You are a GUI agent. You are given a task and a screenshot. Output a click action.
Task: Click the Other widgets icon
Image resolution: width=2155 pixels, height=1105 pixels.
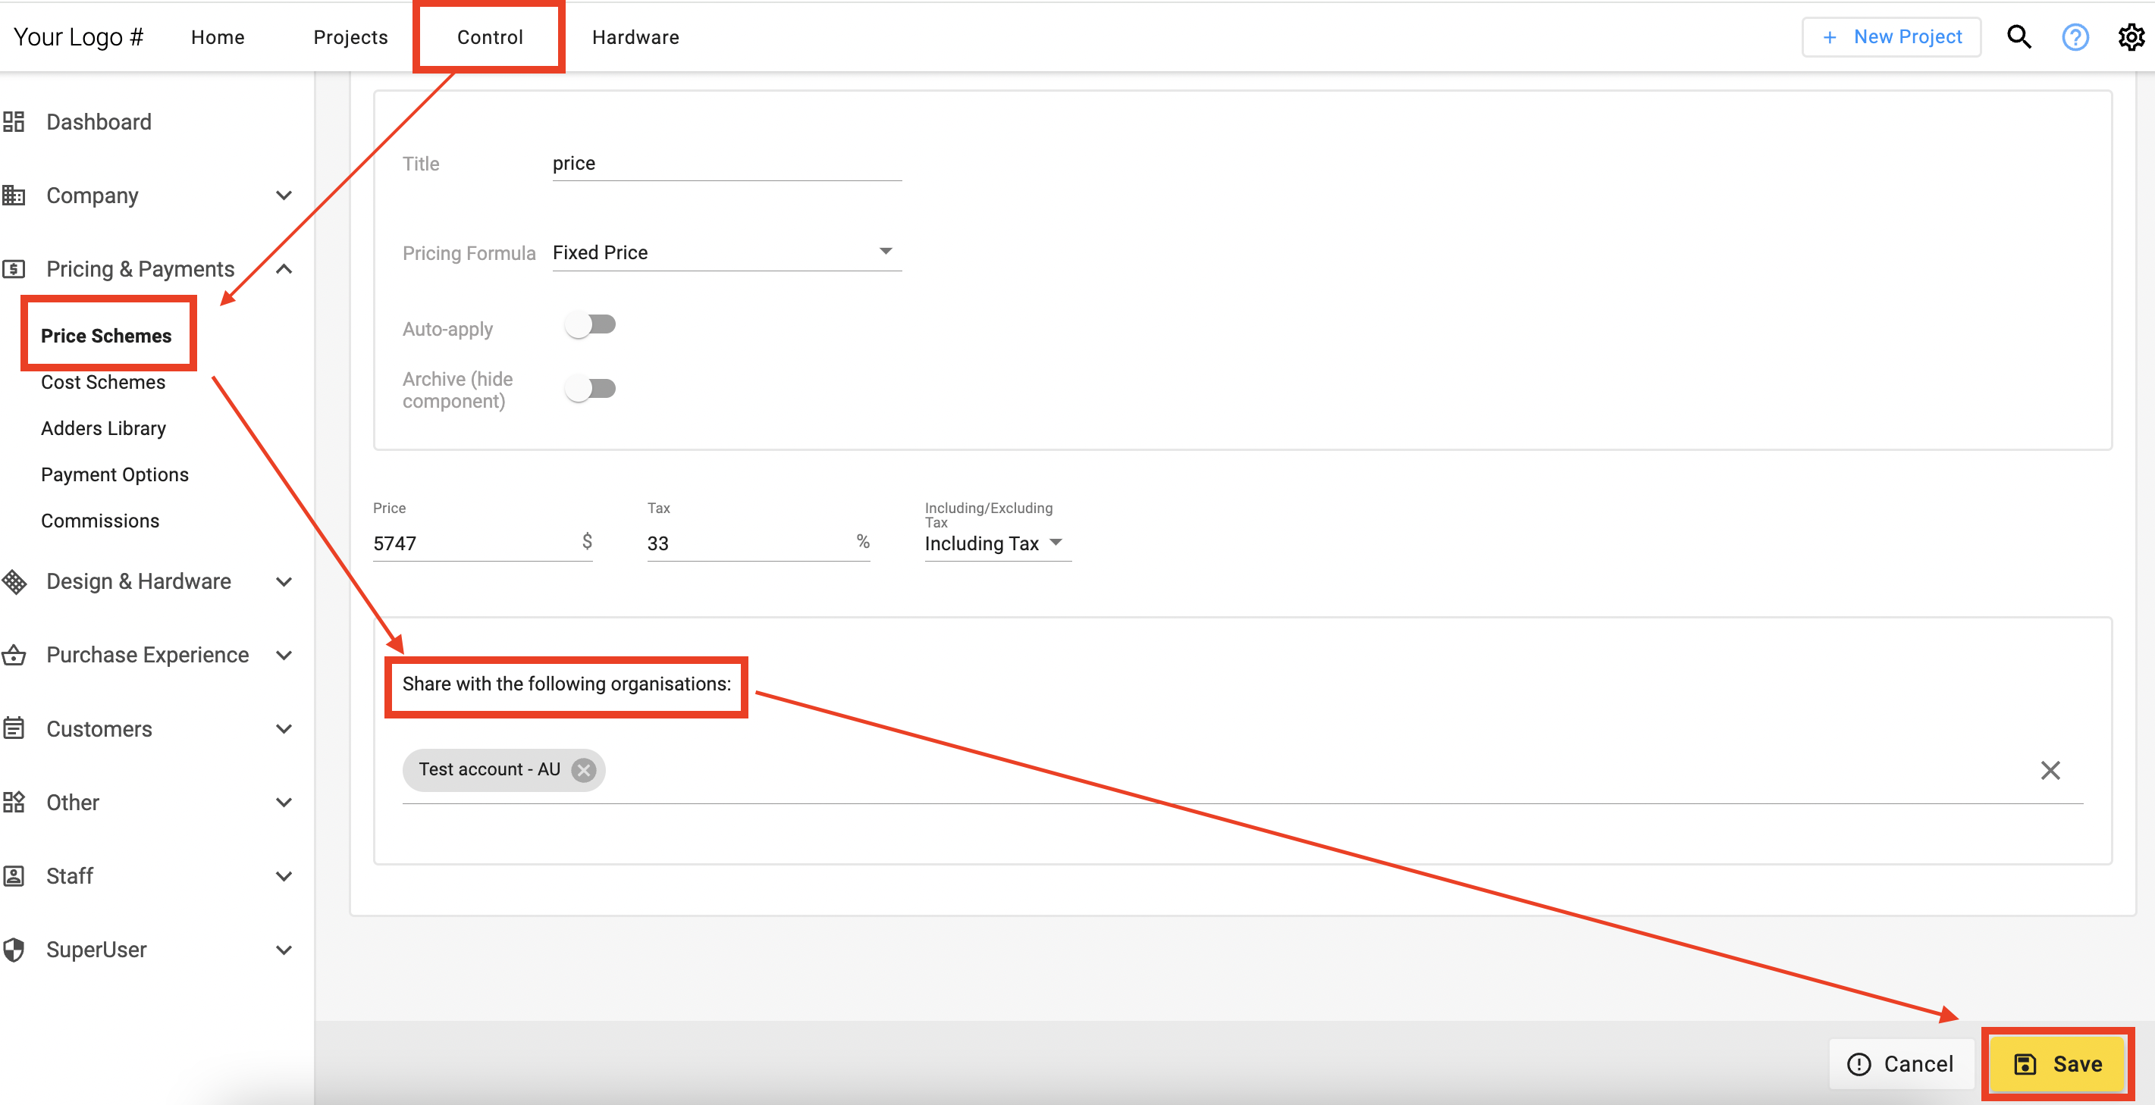click(14, 803)
